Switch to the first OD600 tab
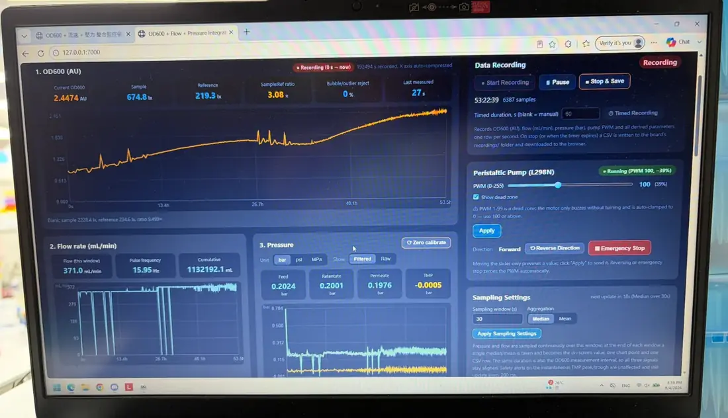 click(83, 35)
